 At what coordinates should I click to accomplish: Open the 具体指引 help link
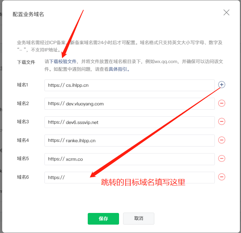pos(118,69)
